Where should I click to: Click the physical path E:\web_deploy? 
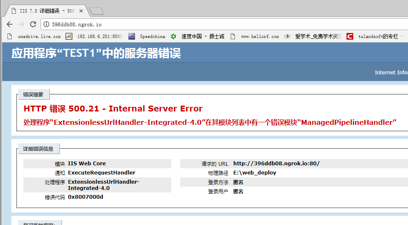(x=255, y=173)
